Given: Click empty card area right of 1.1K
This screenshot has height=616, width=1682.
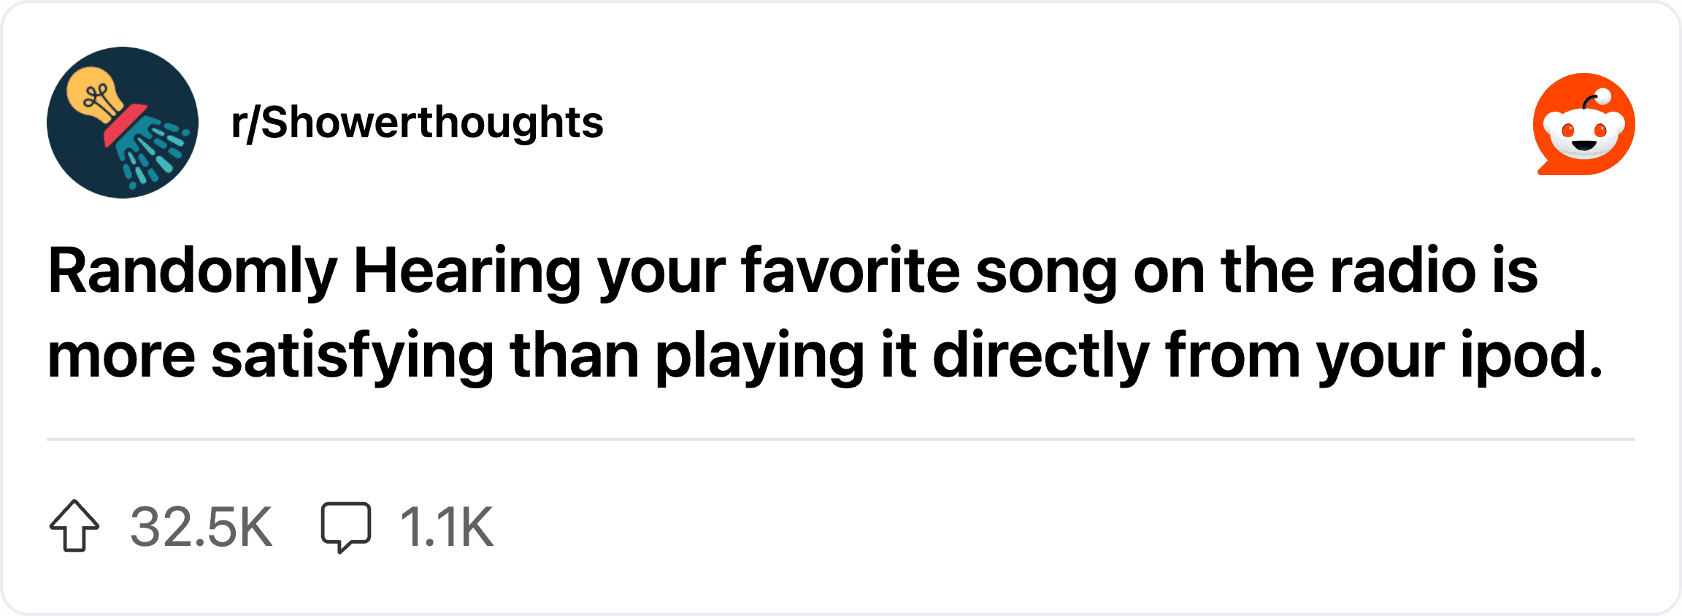Looking at the screenshot, I should point(1059,527).
